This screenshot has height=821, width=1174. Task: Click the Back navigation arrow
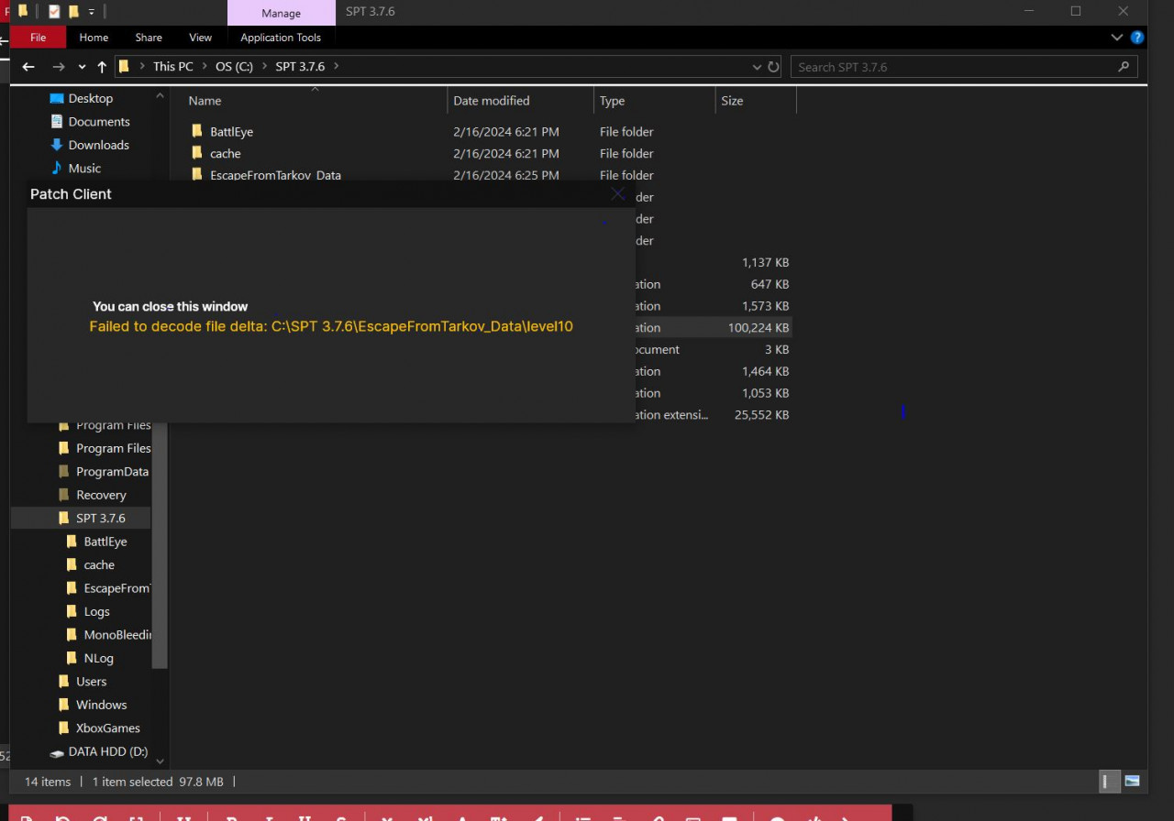(x=28, y=67)
